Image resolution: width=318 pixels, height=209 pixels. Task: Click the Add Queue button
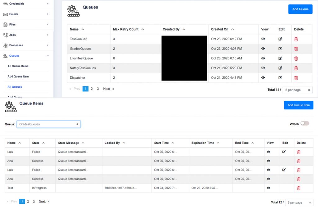[x=300, y=9]
